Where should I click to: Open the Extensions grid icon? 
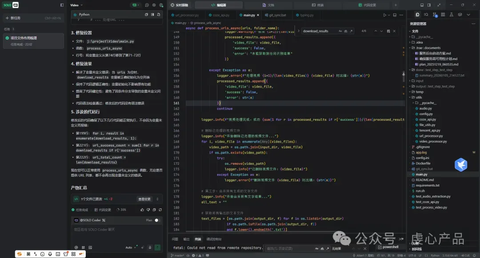(x=443, y=15)
